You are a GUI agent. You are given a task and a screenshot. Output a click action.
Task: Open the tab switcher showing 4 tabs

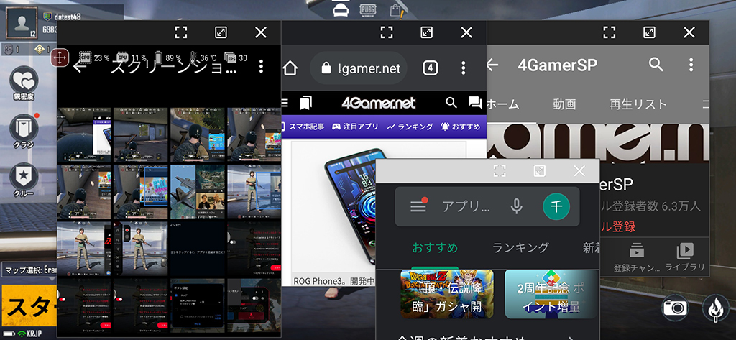click(430, 68)
